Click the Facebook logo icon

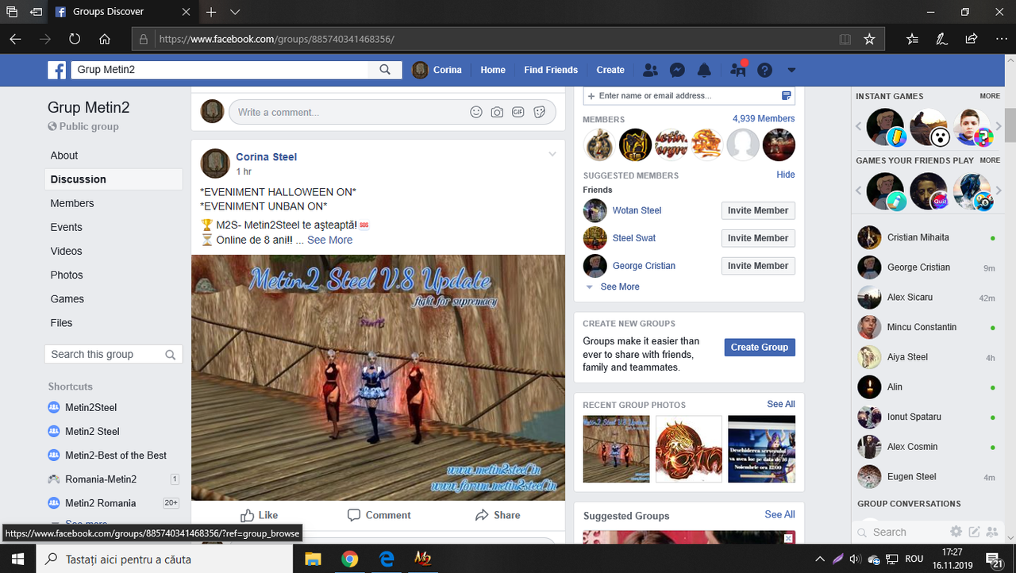56,70
